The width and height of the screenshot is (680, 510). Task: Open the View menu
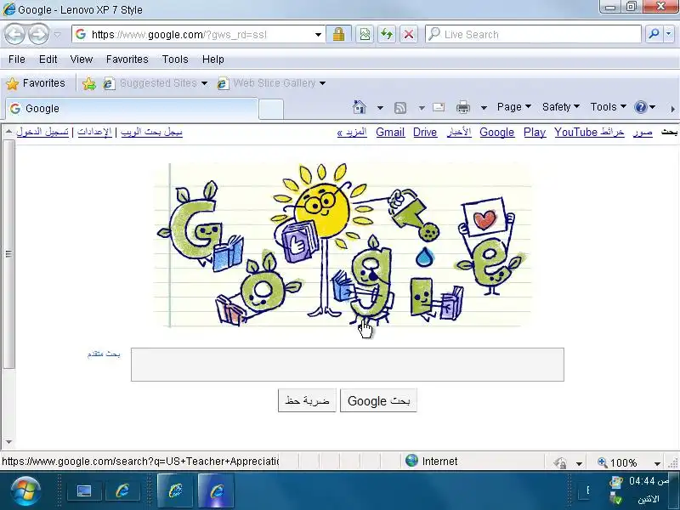pyautogui.click(x=81, y=59)
